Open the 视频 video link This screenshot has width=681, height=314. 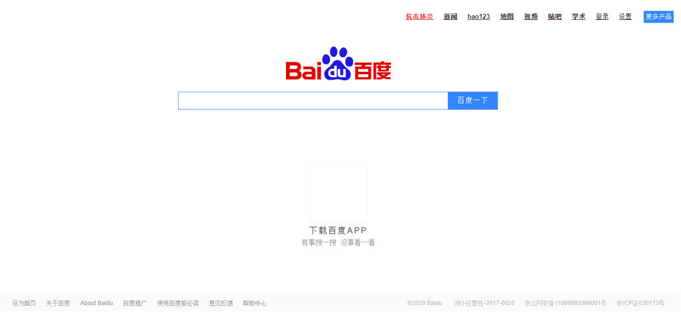531,17
